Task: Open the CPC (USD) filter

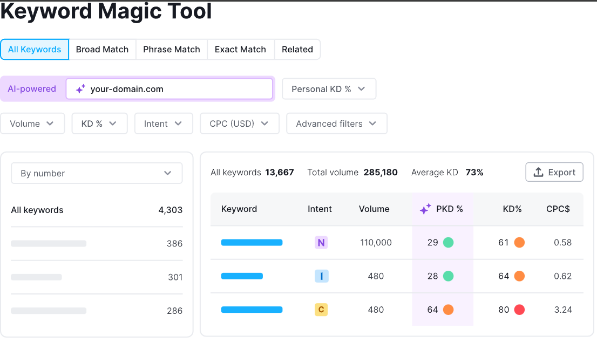Action: point(239,123)
